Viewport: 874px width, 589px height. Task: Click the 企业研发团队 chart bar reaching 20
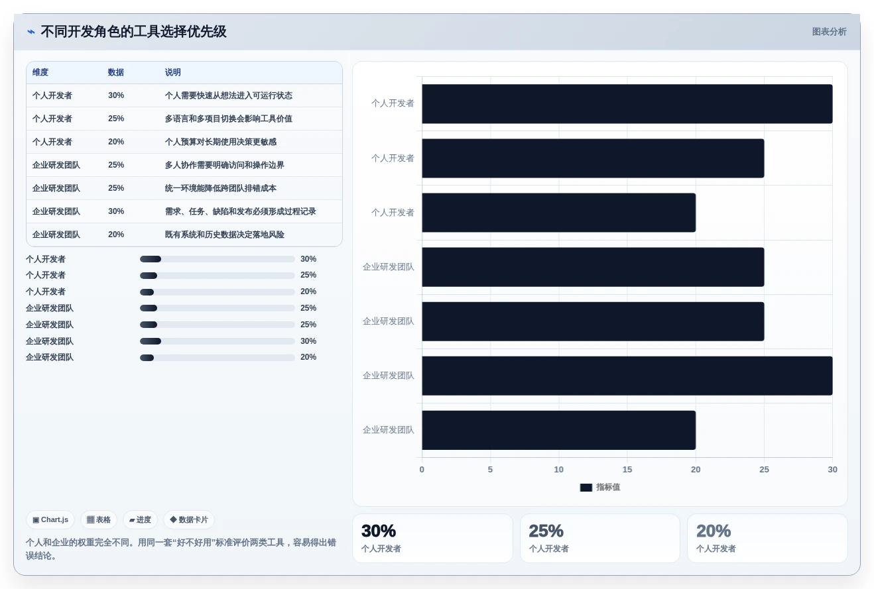click(559, 430)
